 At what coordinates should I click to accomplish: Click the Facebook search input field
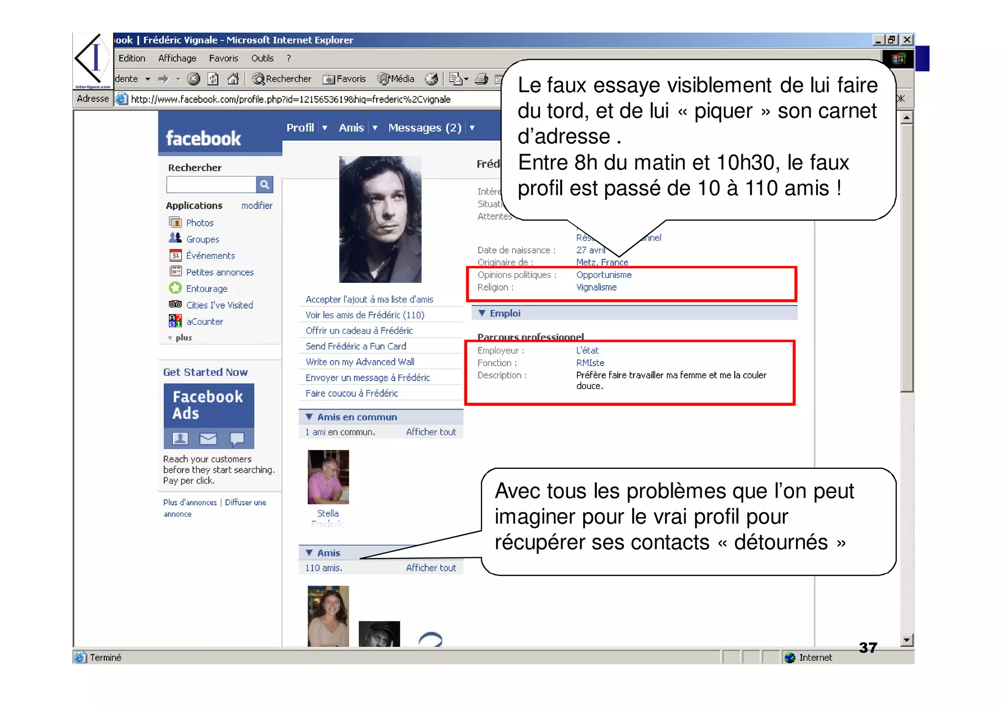point(211,184)
